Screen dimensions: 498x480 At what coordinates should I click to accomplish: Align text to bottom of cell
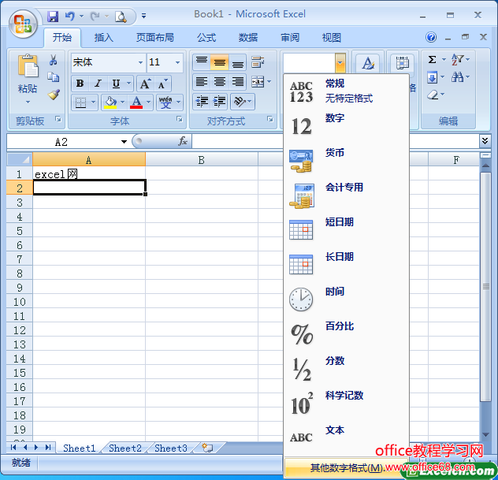point(237,62)
